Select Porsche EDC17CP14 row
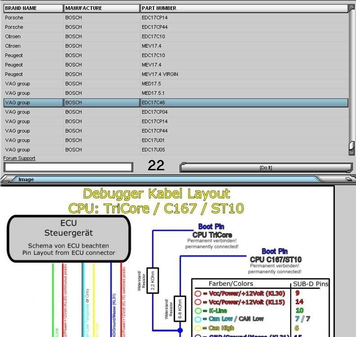 point(176,18)
